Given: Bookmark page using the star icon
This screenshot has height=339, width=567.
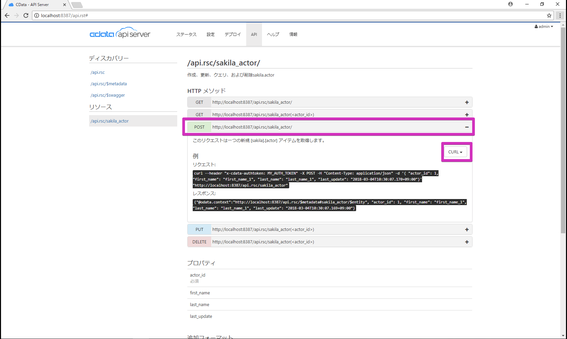Looking at the screenshot, I should pyautogui.click(x=549, y=15).
